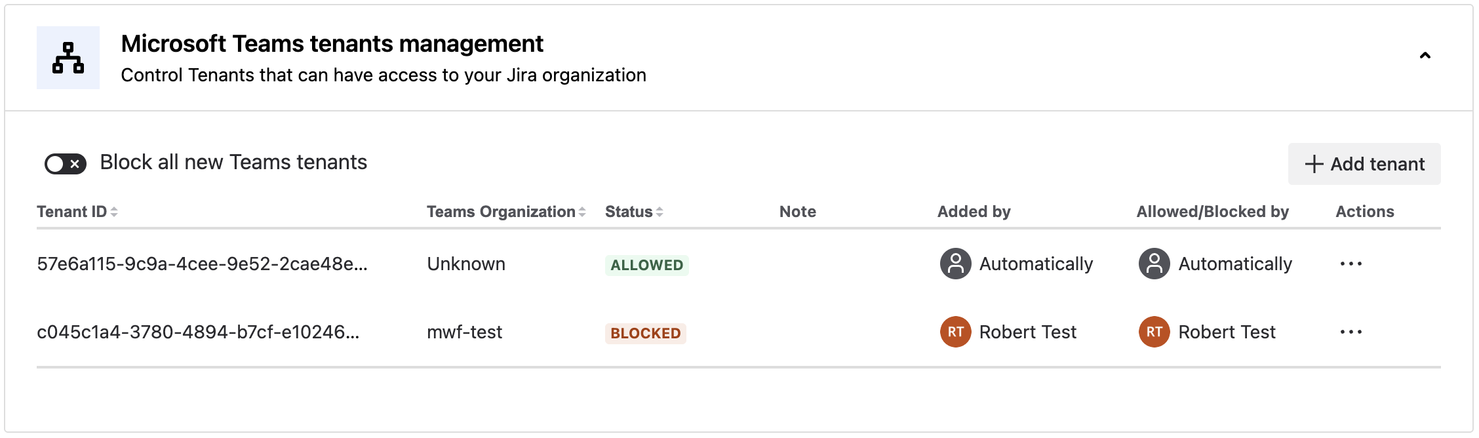Click the tenants management network icon

(68, 58)
